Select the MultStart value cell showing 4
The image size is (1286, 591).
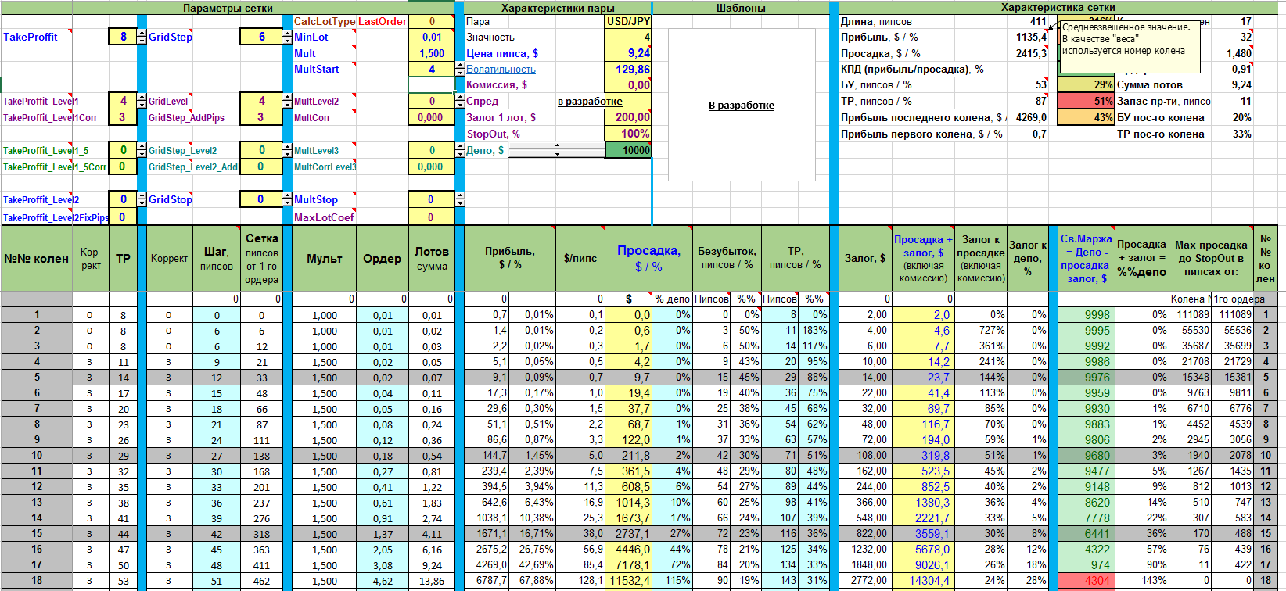pos(431,69)
